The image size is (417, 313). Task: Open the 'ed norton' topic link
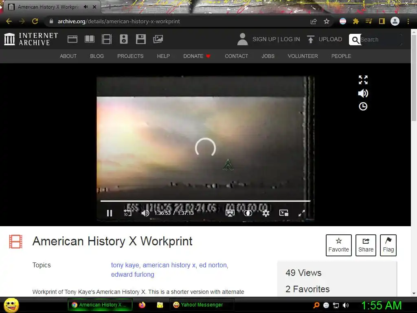(213, 265)
